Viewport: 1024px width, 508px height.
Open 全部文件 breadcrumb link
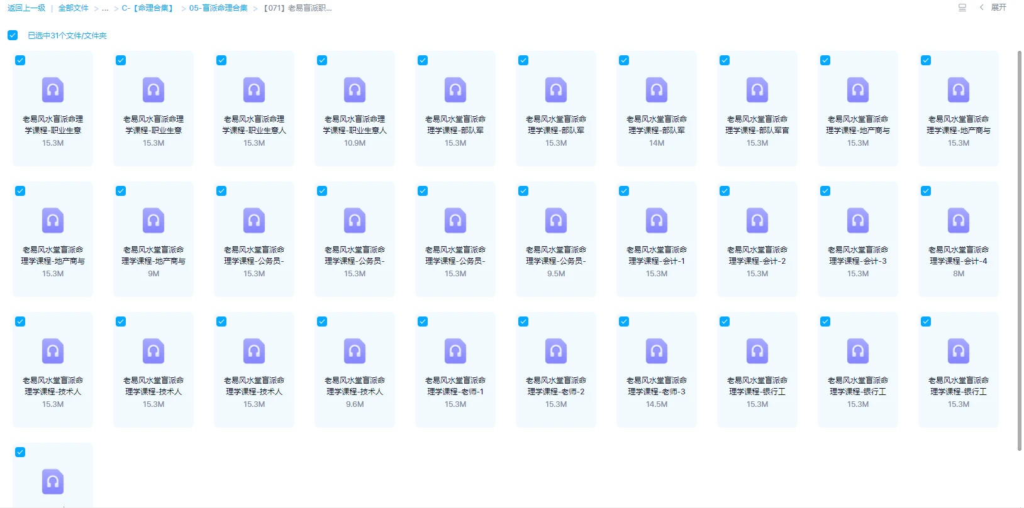point(74,8)
